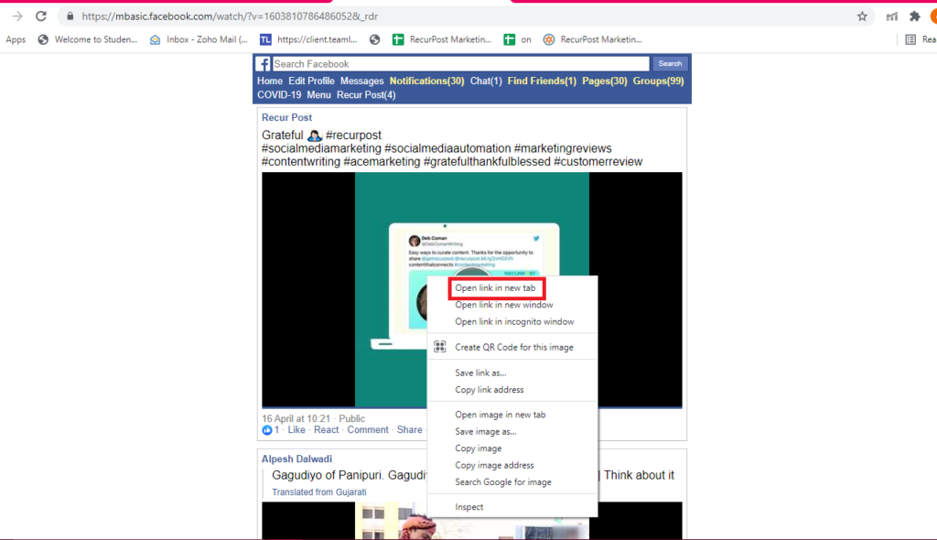
Task: Choose Open image in new tab
Action: (501, 415)
